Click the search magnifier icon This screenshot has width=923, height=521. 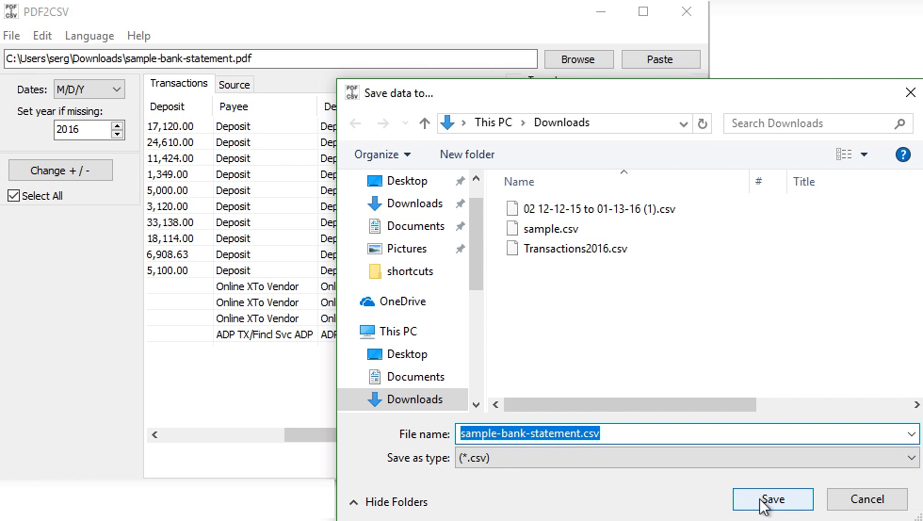pyautogui.click(x=899, y=123)
